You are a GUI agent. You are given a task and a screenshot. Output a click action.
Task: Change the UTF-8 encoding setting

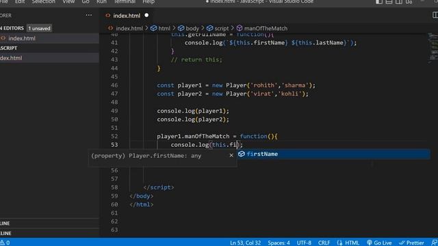pyautogui.click(x=304, y=243)
